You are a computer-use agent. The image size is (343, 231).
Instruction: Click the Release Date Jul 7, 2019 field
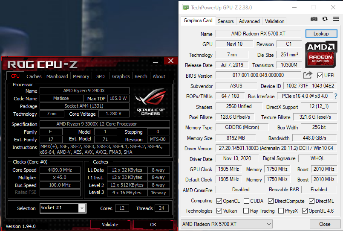pos(232,65)
